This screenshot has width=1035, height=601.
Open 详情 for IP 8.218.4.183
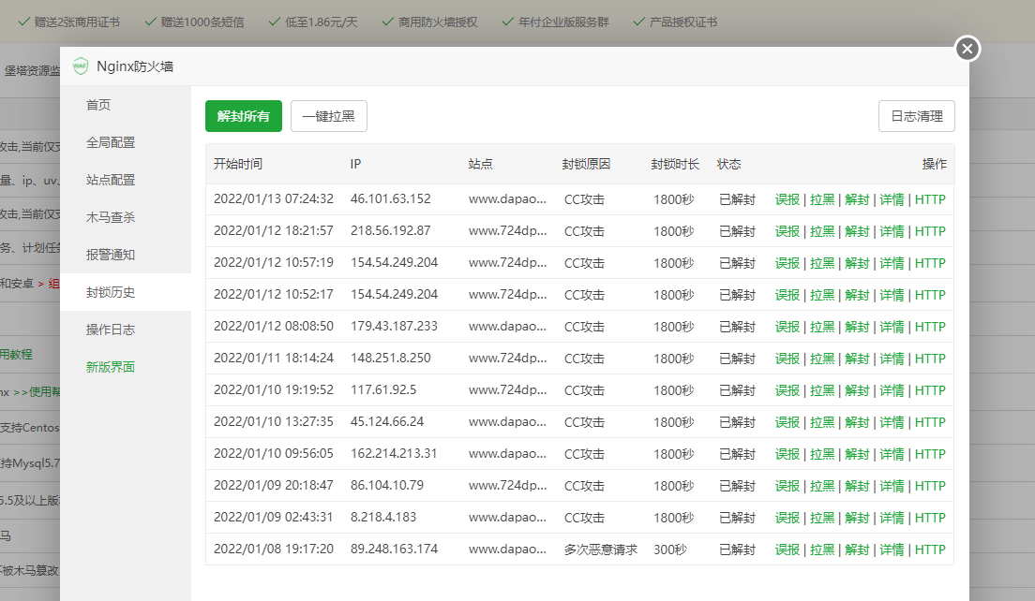(x=892, y=518)
